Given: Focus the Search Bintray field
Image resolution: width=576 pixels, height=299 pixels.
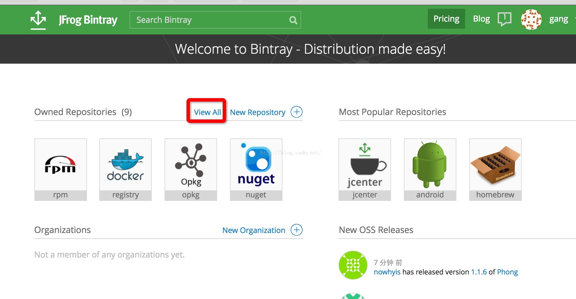Looking at the screenshot, I should point(215,20).
